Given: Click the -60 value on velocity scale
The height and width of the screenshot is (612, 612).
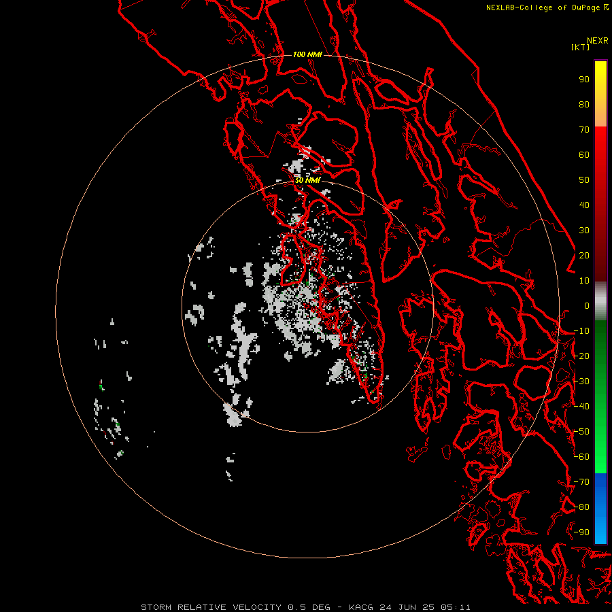Looking at the screenshot, I should (x=581, y=457).
